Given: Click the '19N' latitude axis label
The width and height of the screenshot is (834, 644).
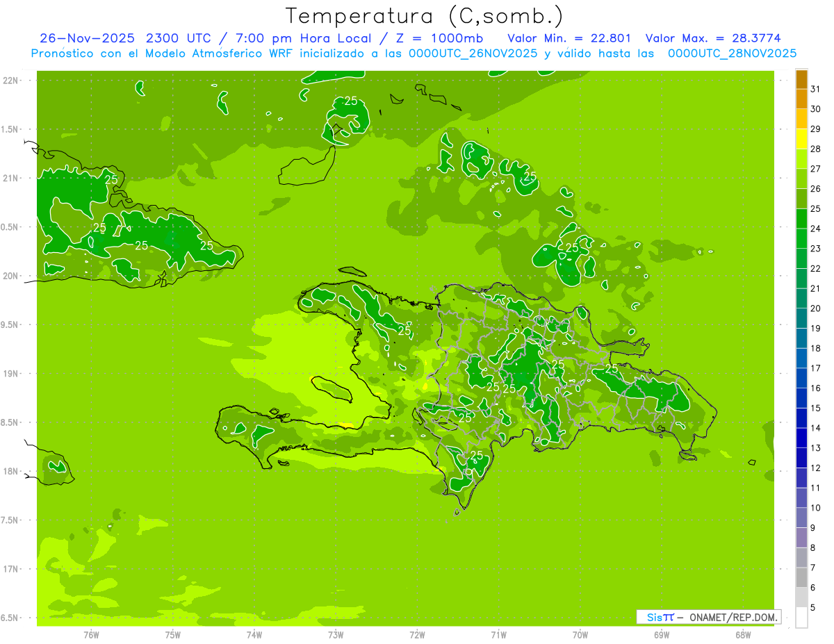Looking at the screenshot, I should coord(10,374).
